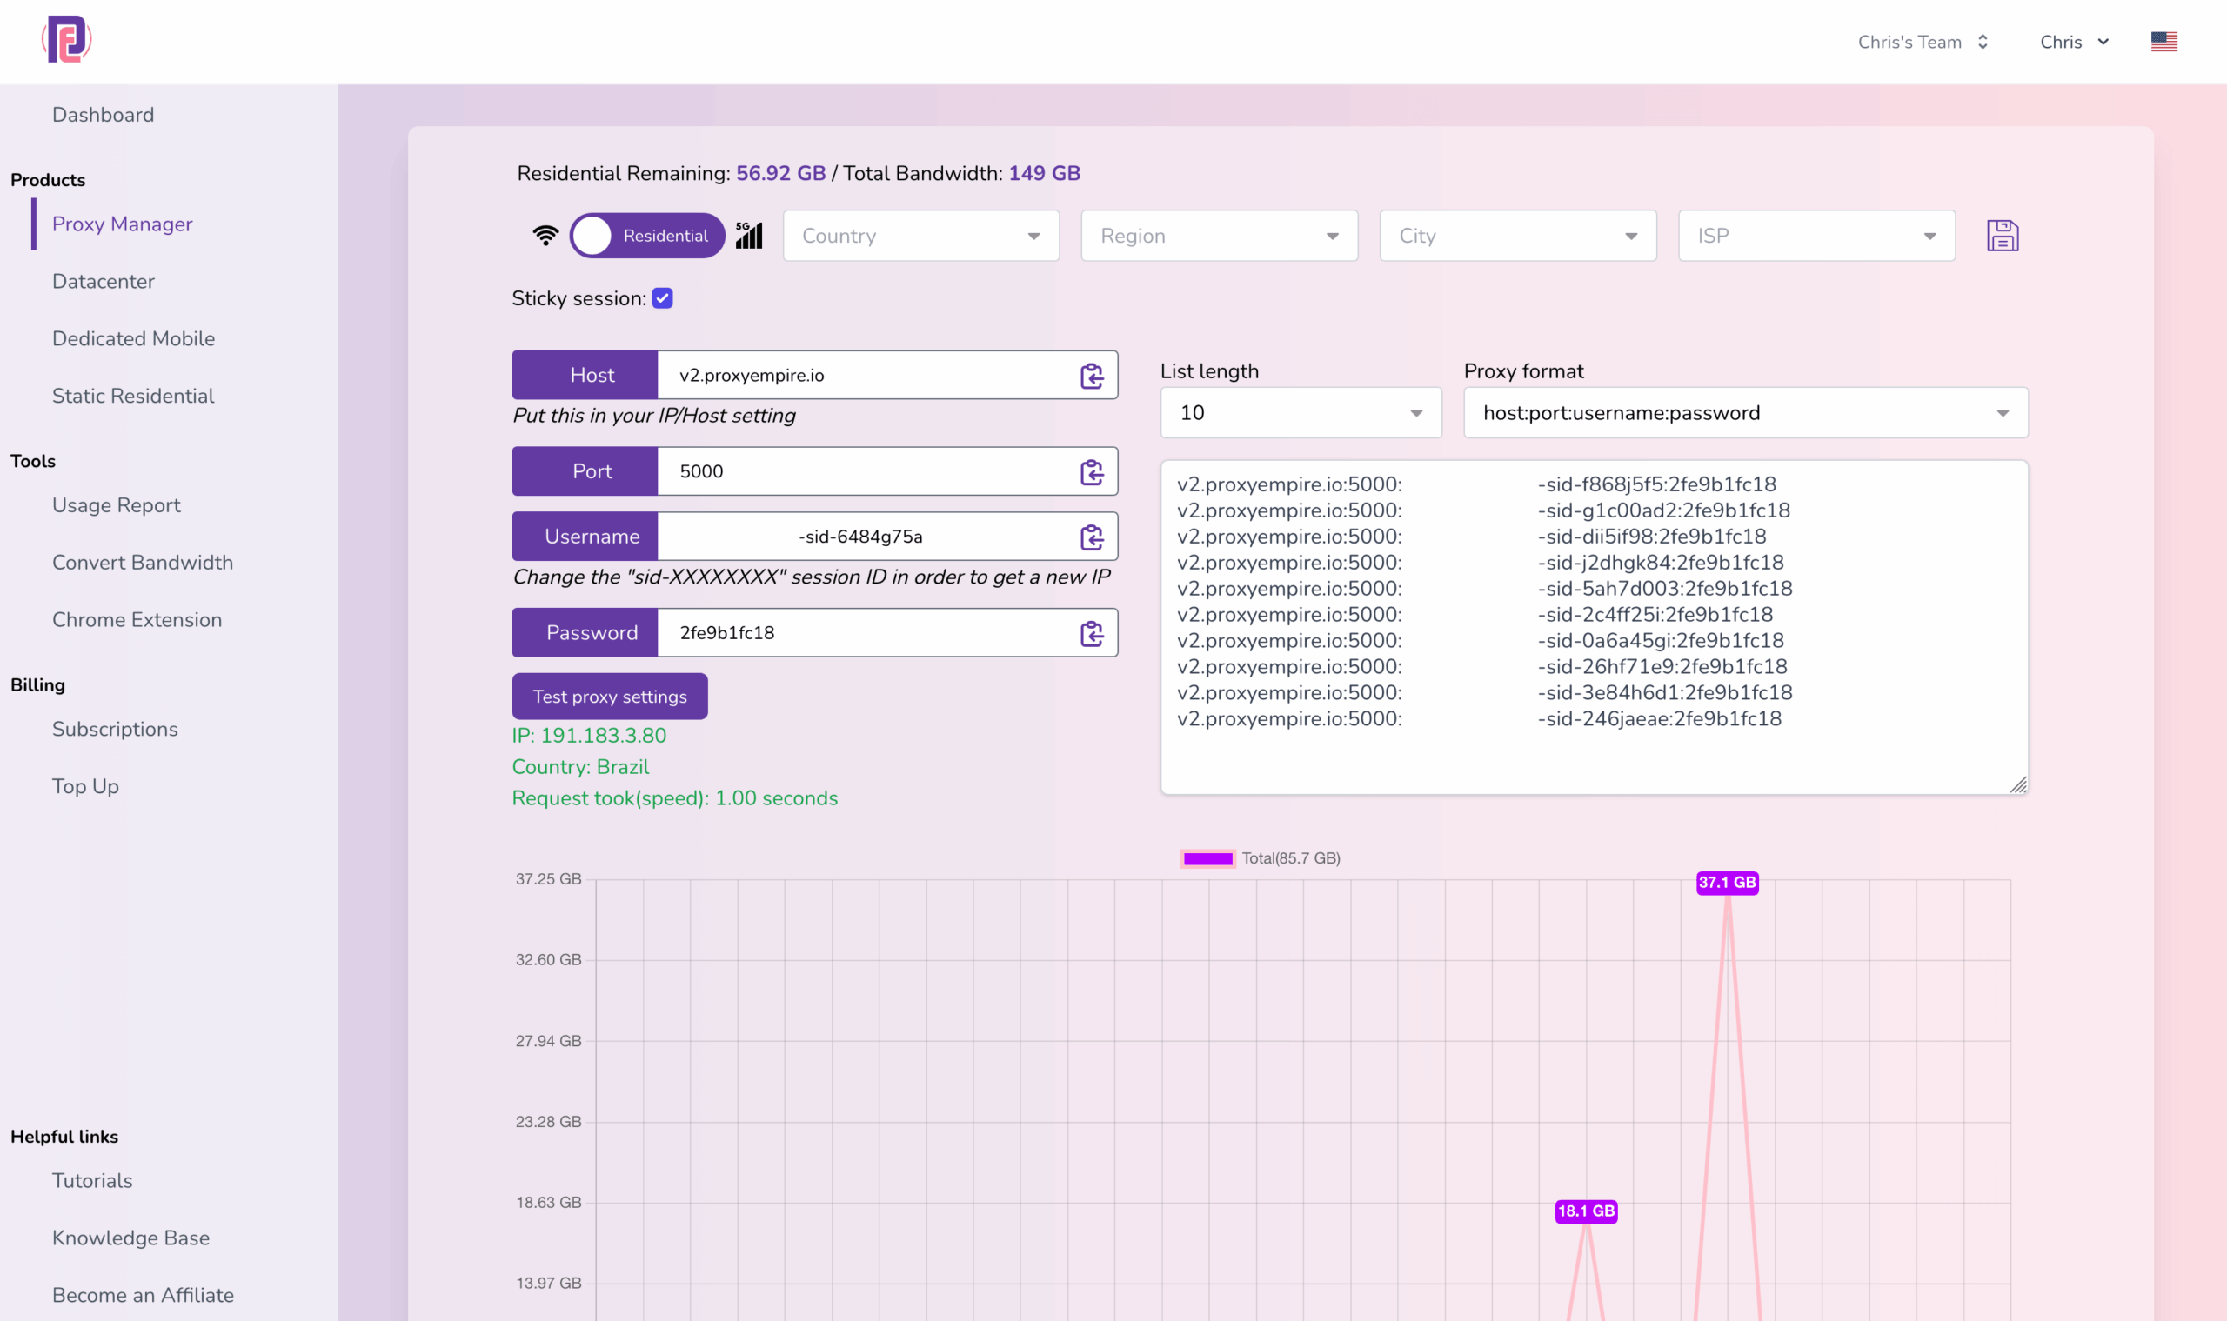Screen dimensions: 2227x1321
Task: Click the 5G mobile signal icon
Action: click(x=749, y=236)
